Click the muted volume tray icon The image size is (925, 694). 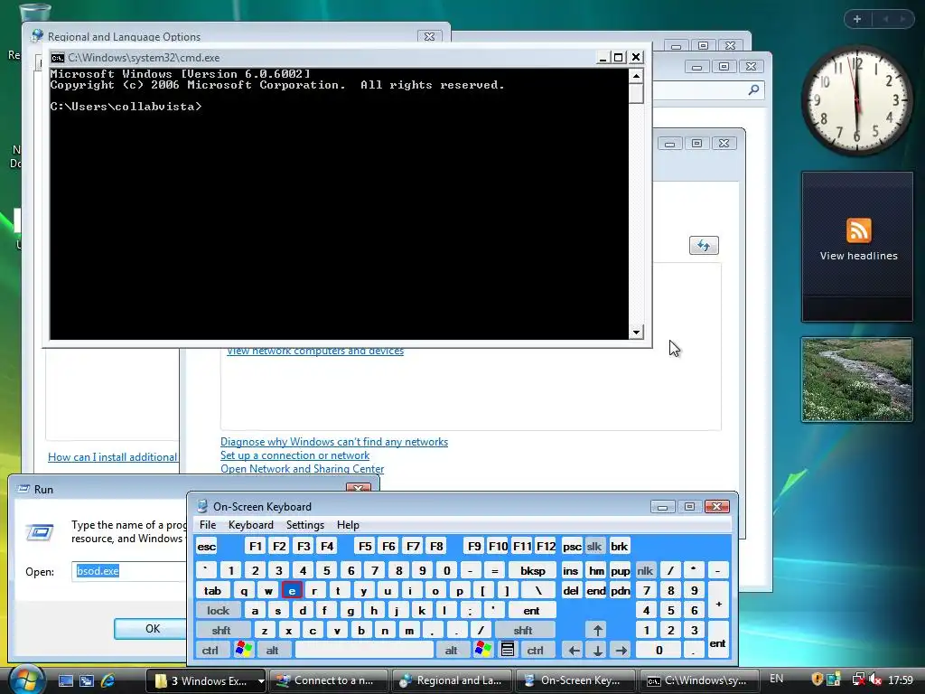(x=874, y=680)
